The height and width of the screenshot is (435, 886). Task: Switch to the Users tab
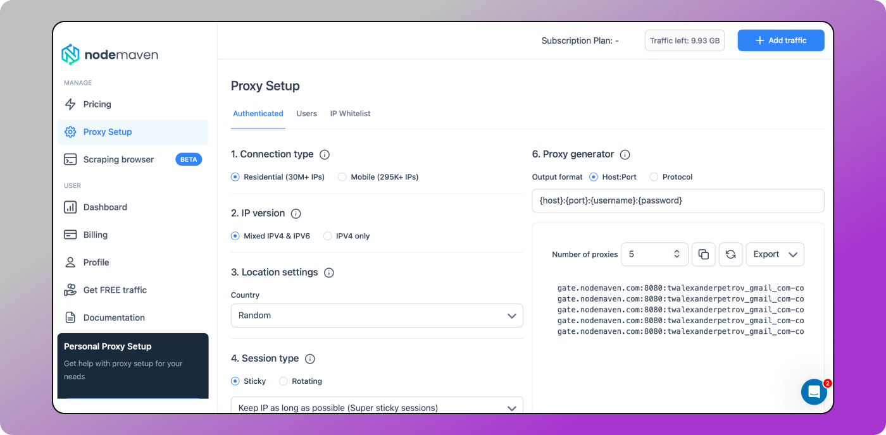[306, 113]
